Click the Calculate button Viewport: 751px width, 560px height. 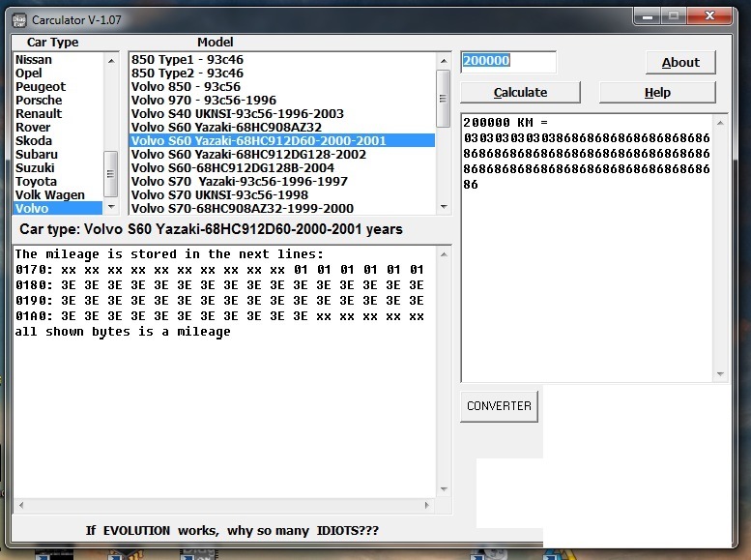520,92
